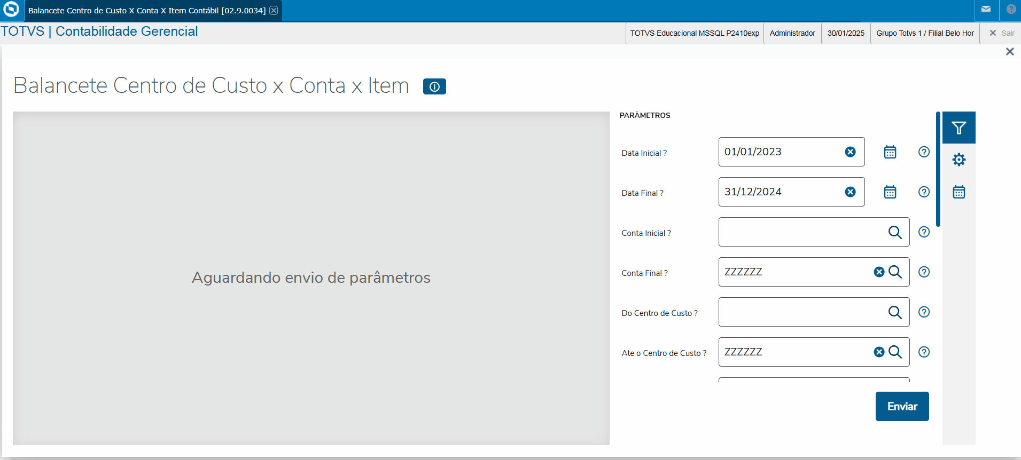Screen dimensions: 1021x460
Task: Open the schedule calendar side panel
Action: coord(958,192)
